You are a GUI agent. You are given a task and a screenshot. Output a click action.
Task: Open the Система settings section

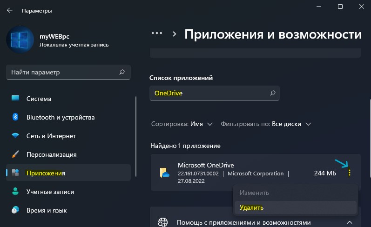click(x=68, y=99)
